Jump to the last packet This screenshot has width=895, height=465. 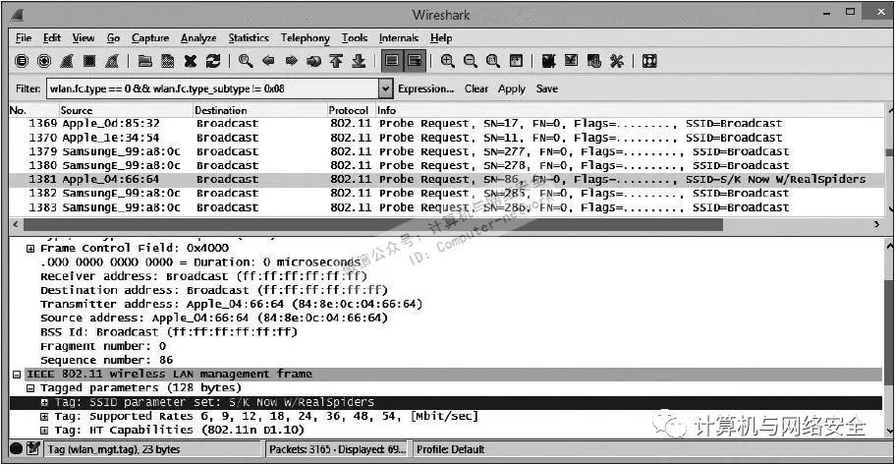click(x=359, y=61)
